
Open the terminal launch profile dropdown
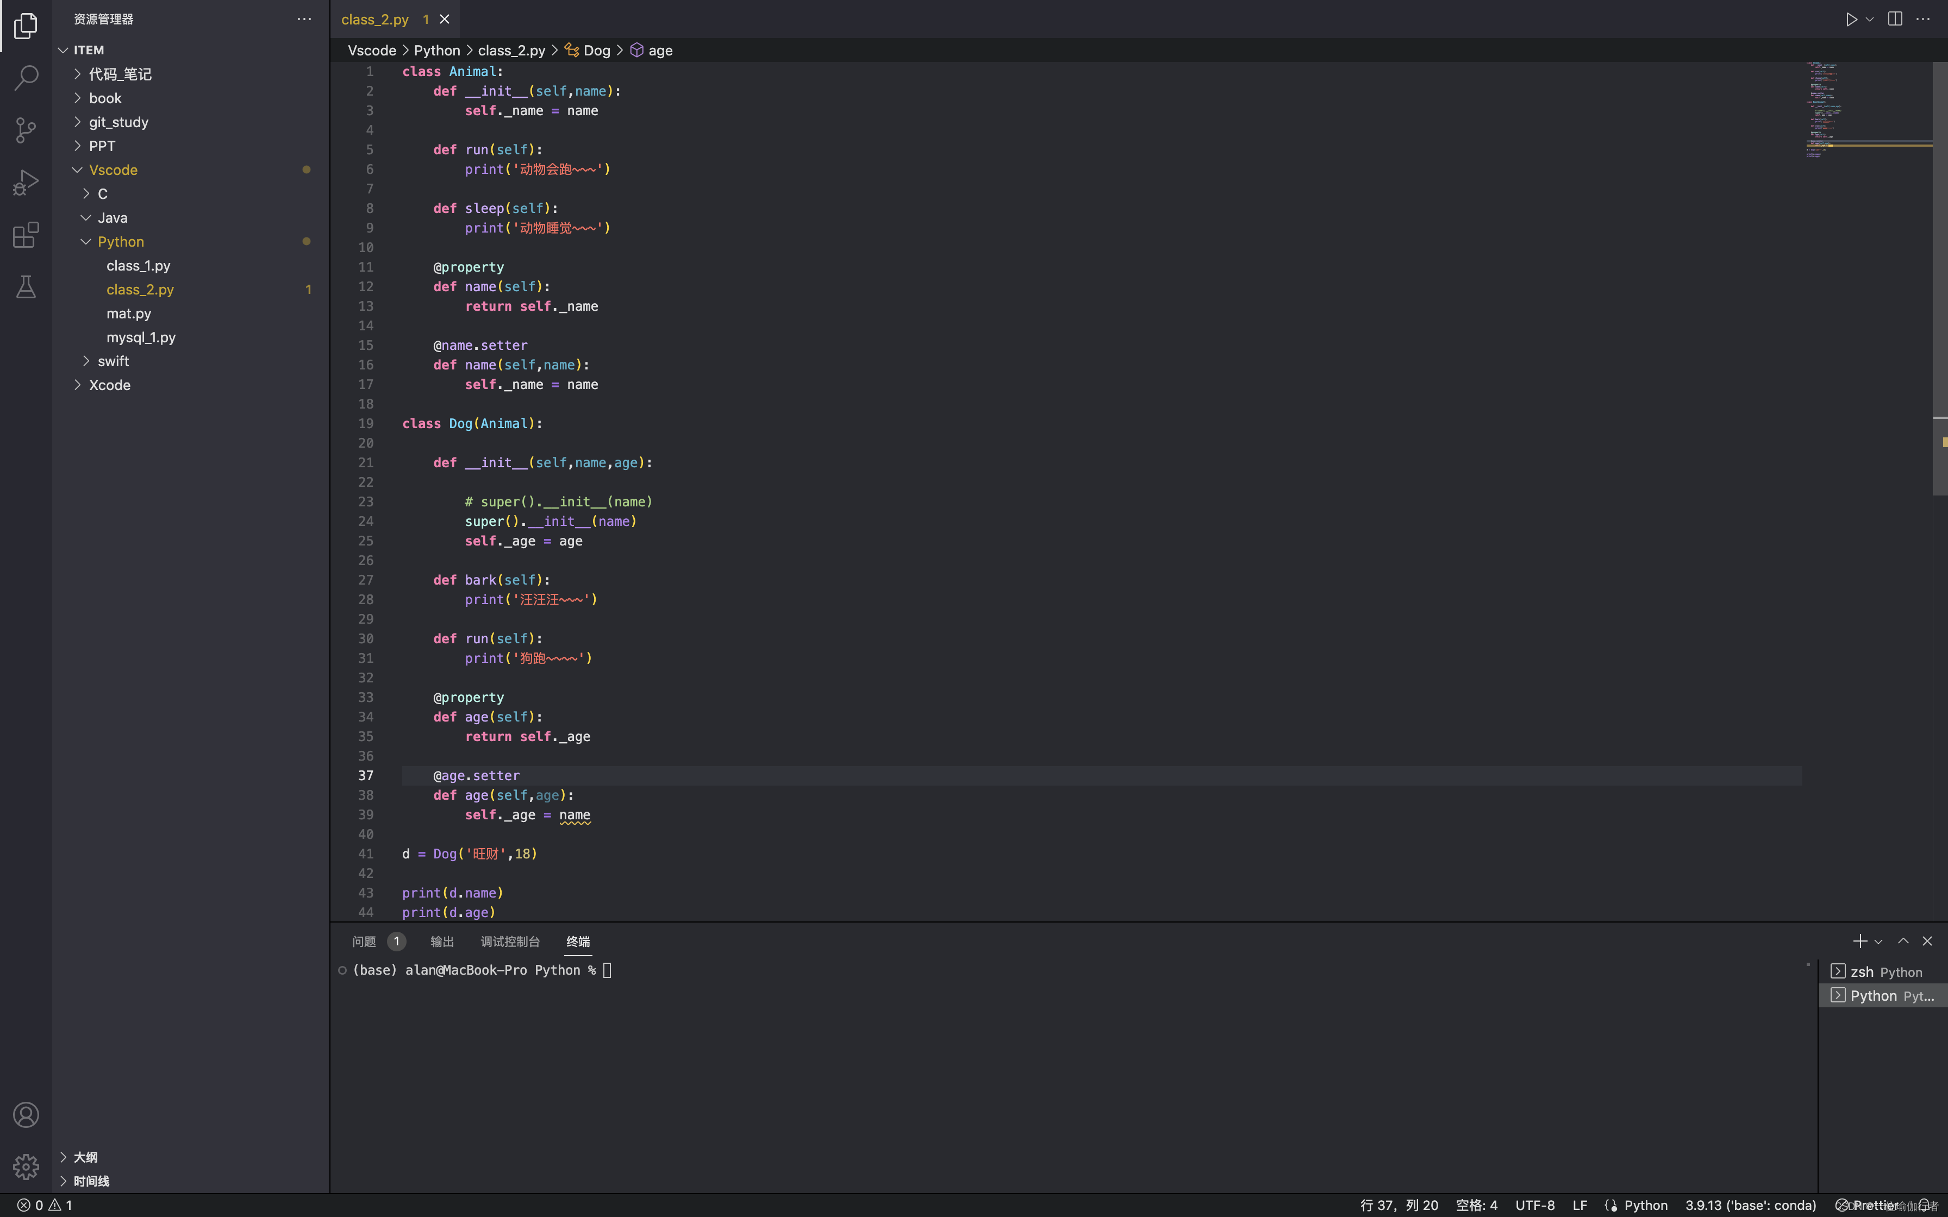pyautogui.click(x=1879, y=941)
